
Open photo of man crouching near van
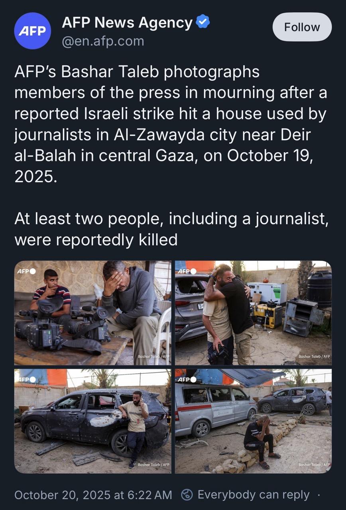(254, 421)
